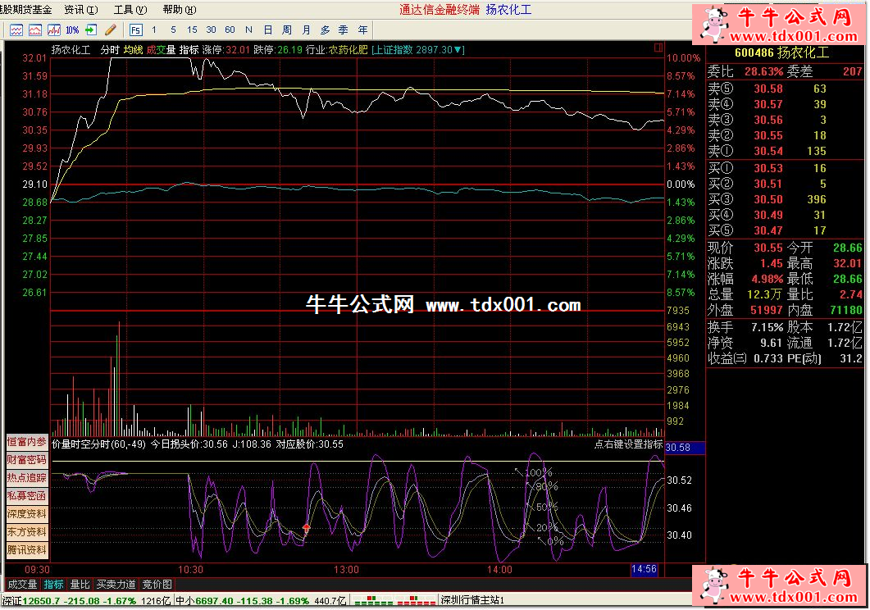Click the green arrow import icon

tap(91, 30)
